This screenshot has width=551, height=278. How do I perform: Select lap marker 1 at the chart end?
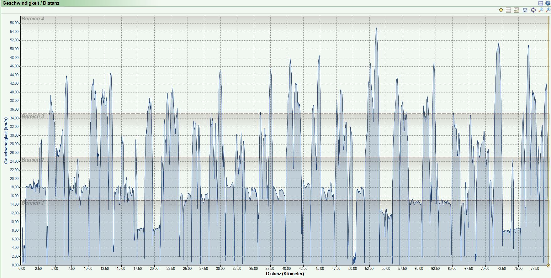tap(548, 265)
